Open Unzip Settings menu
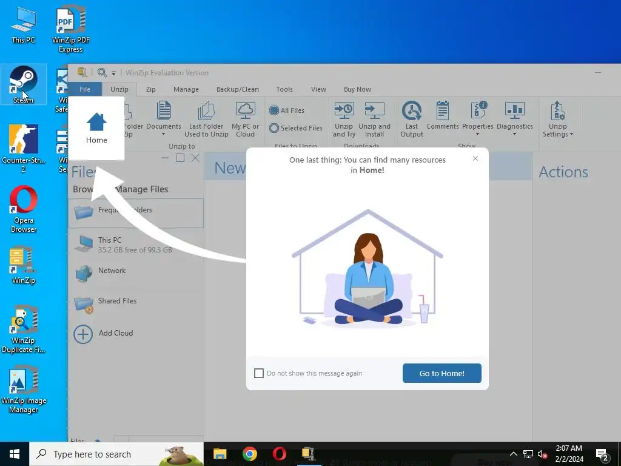Screen dimensions: 621x466 [558, 120]
